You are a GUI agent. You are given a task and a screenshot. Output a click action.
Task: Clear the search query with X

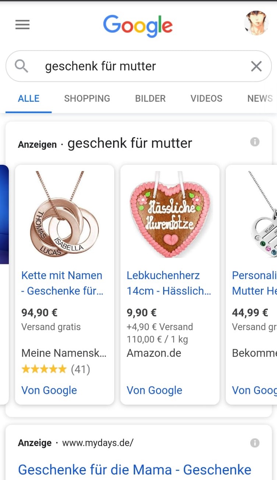[256, 66]
